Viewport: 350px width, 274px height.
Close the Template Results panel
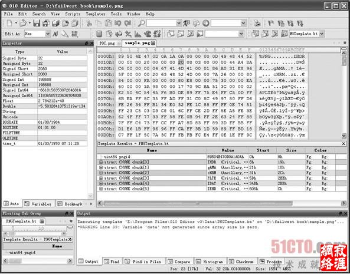[x=344, y=144]
